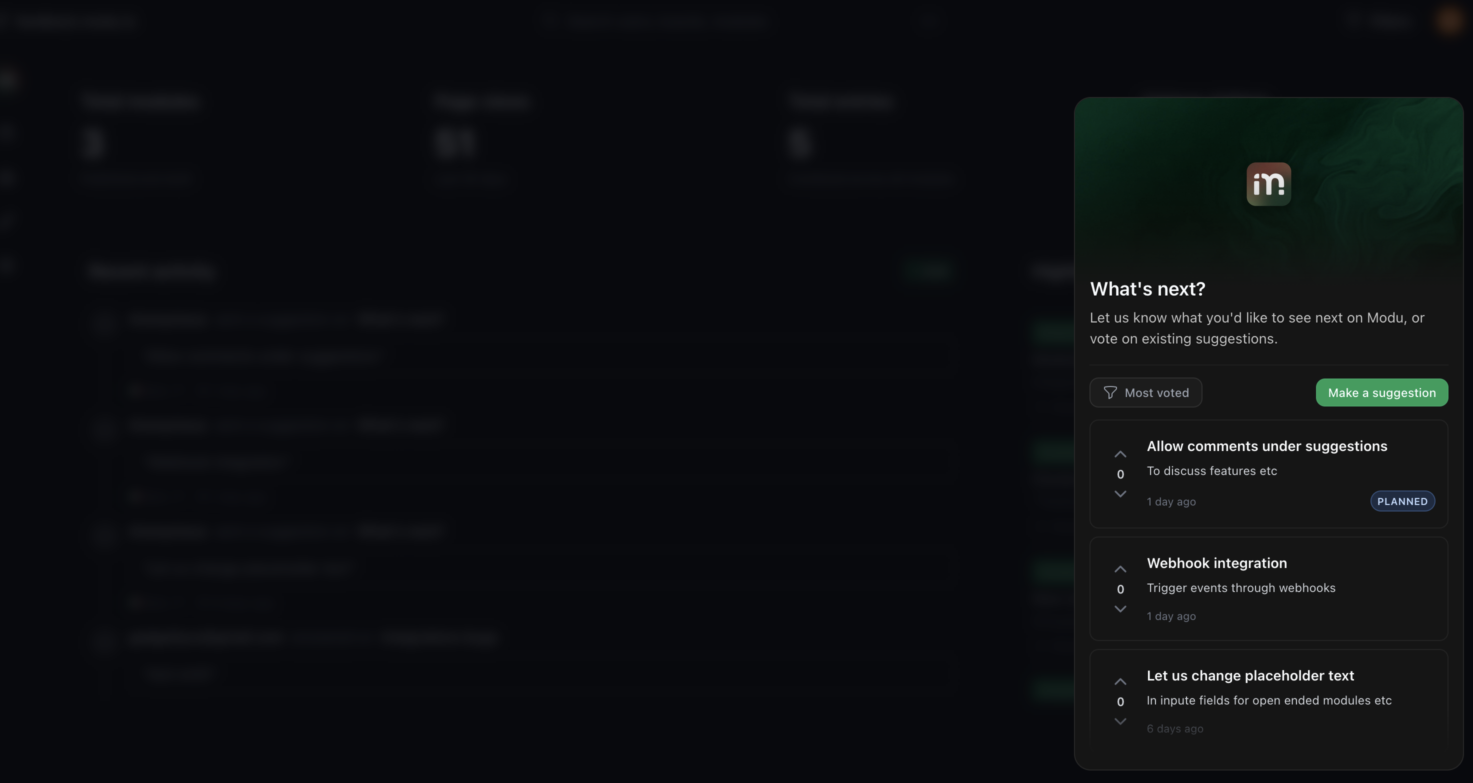
Task: Open Let us change placeholder text title
Action: (1250, 675)
